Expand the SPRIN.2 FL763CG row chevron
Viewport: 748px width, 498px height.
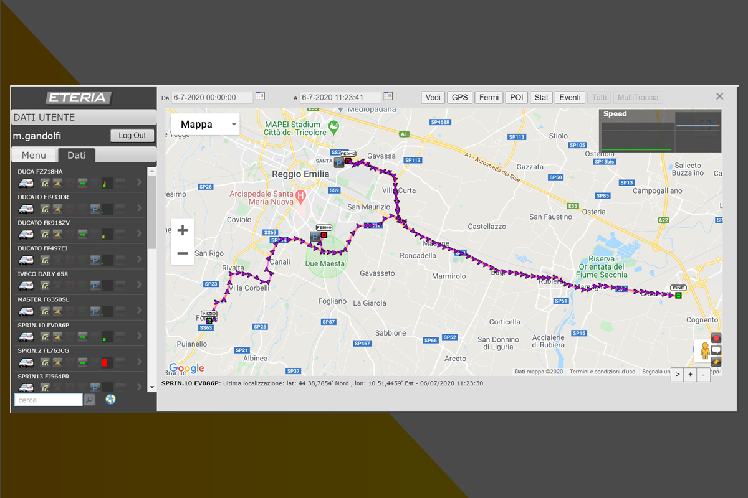[139, 362]
